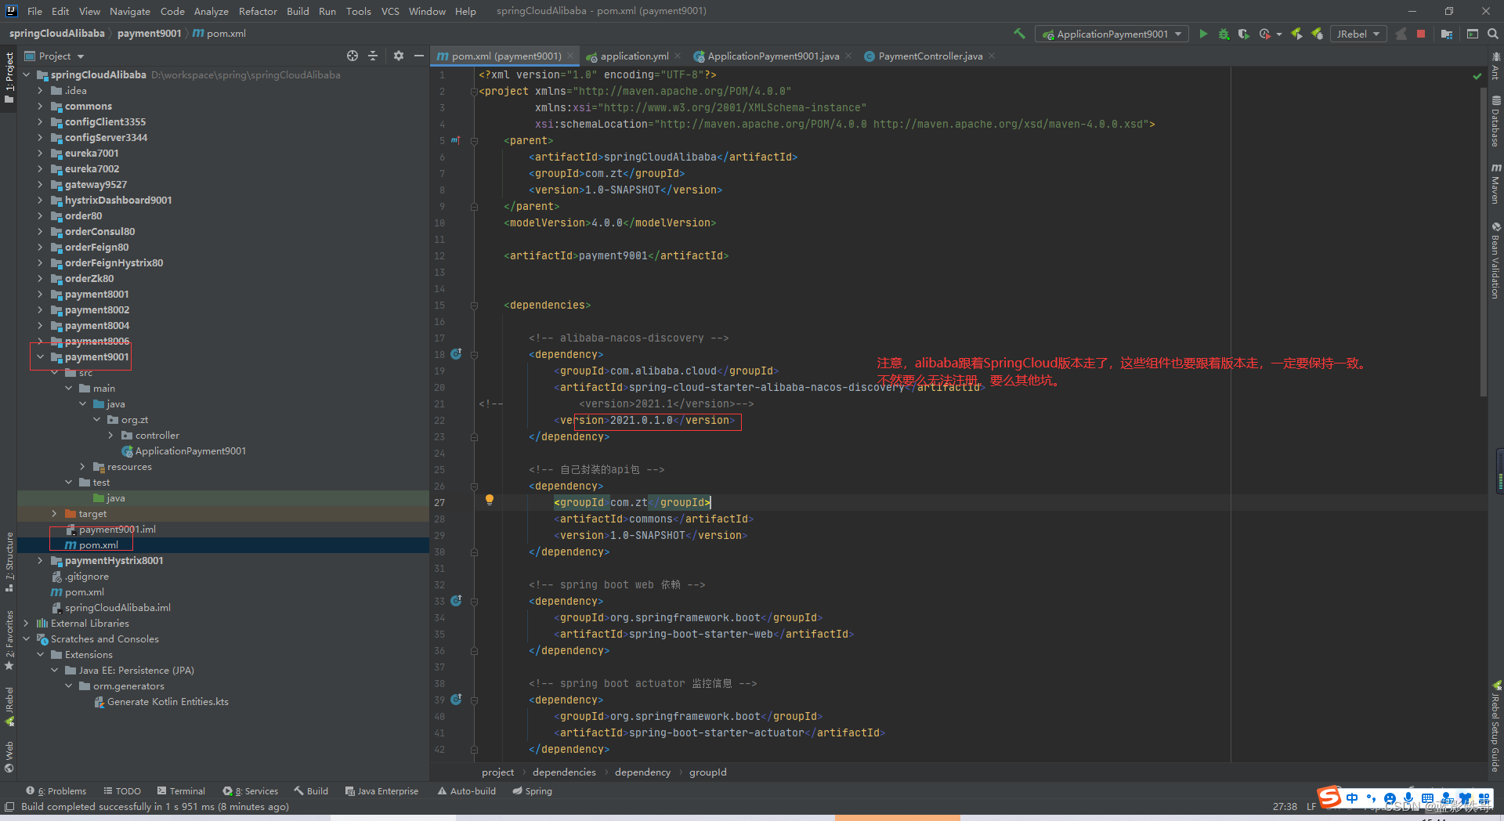
Task: Open the Maven side tool window
Action: [x=1495, y=183]
